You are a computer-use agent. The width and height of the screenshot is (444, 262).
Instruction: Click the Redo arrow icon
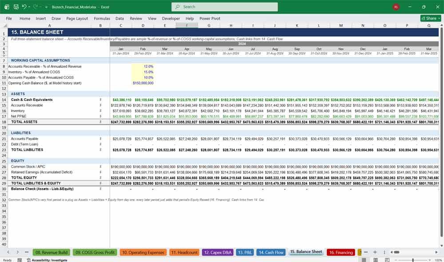point(36,7)
